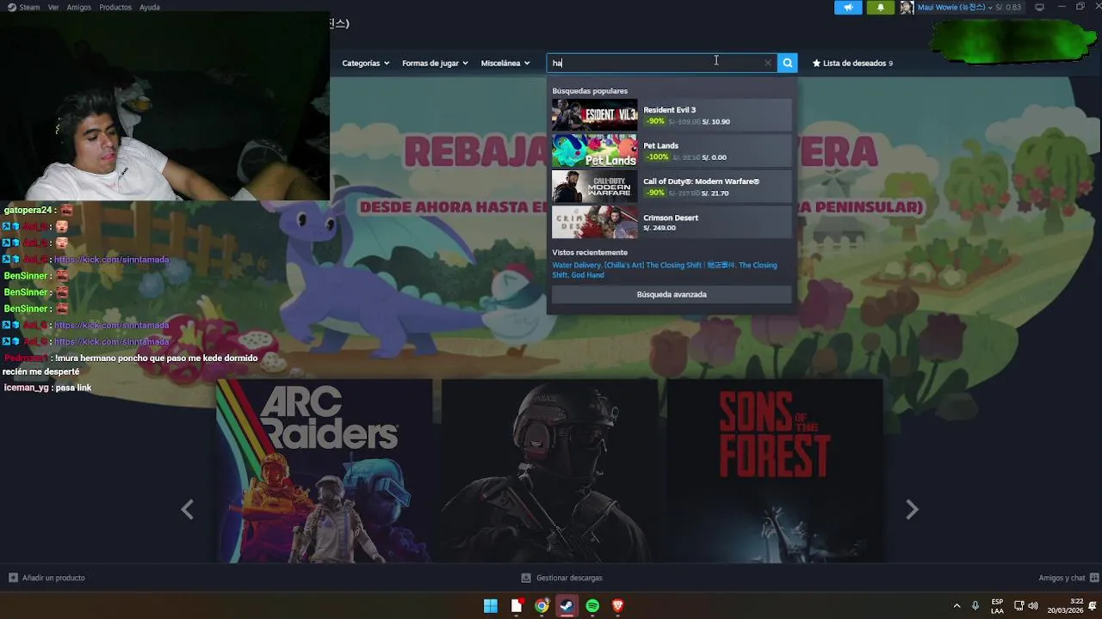Click the Crimson Desert thumbnail image

click(x=595, y=223)
